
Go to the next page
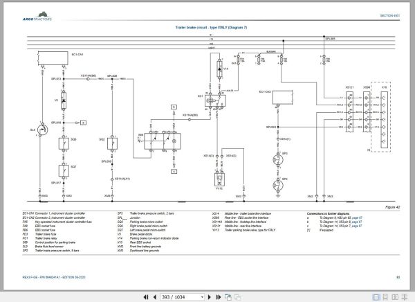pos(210,297)
